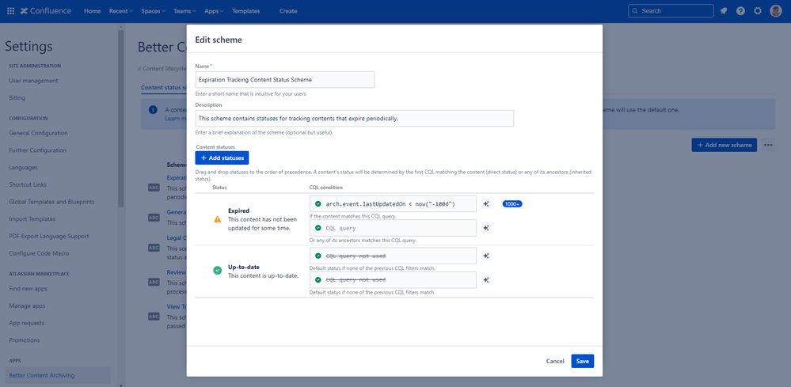Expand the Teams dropdown menu
This screenshot has width=791, height=387.
tap(184, 11)
